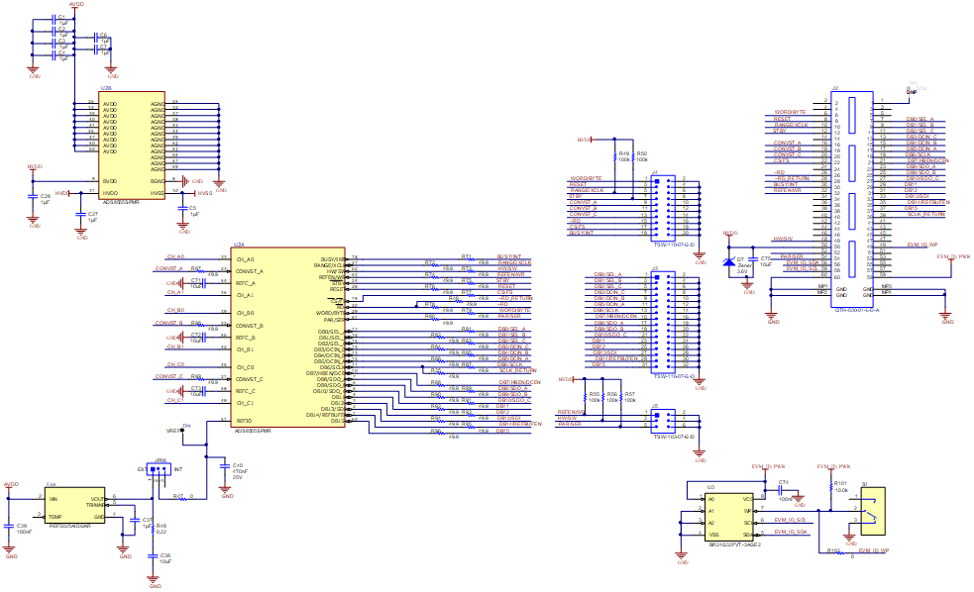Click the DNP ground flag above J2
974x592 pixels.
coord(912,91)
